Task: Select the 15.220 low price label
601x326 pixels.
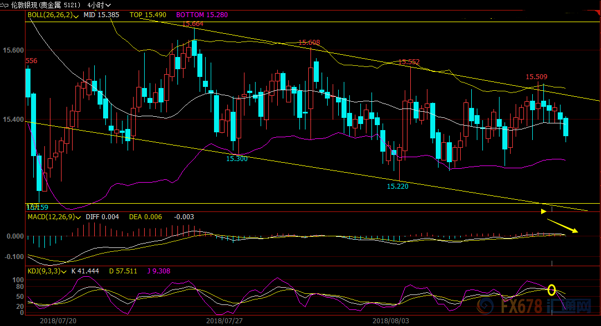Action: pyautogui.click(x=398, y=187)
